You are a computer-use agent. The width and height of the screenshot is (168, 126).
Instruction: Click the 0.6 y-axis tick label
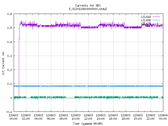point(9,14)
